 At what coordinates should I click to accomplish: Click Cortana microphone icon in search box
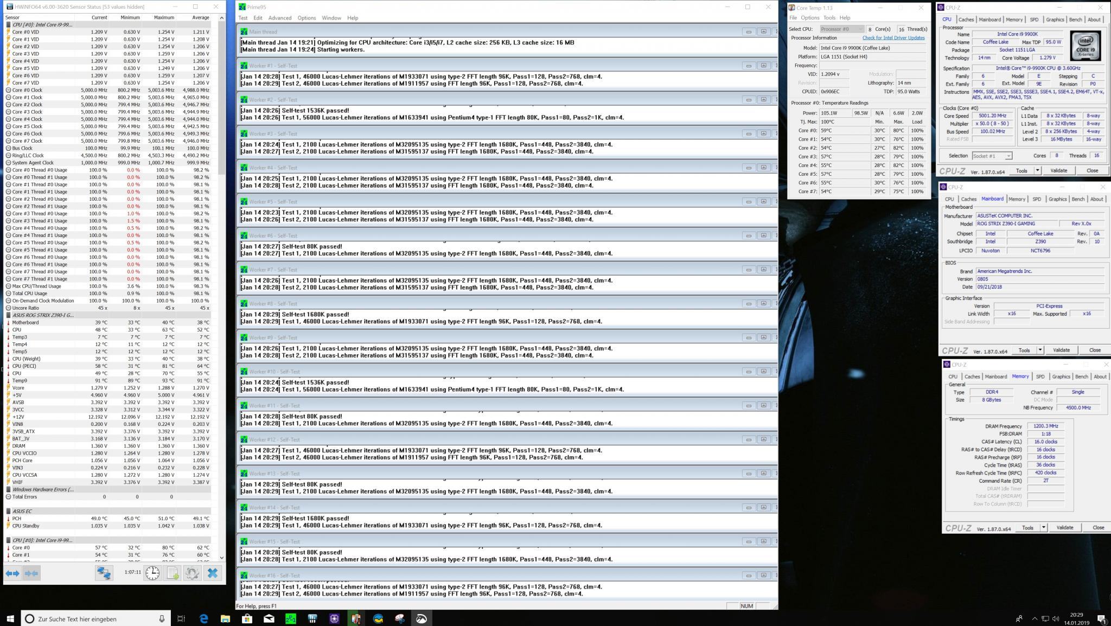[x=162, y=618]
